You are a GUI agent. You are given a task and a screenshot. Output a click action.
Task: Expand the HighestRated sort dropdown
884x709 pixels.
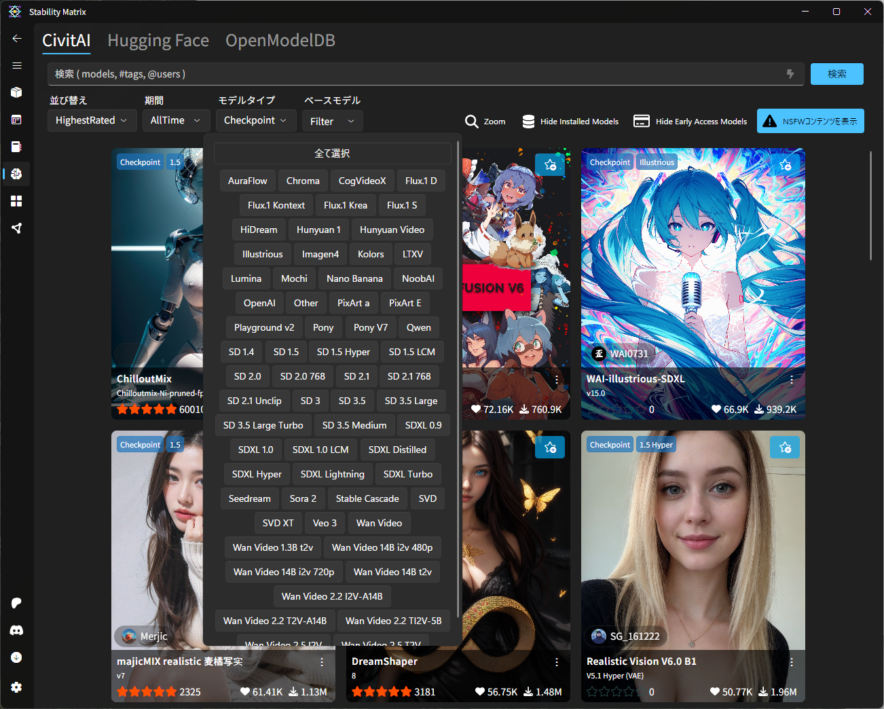click(91, 121)
